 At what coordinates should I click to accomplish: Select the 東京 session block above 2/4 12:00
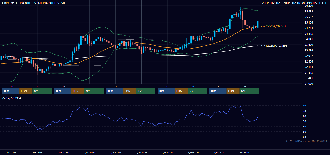point(114,91)
